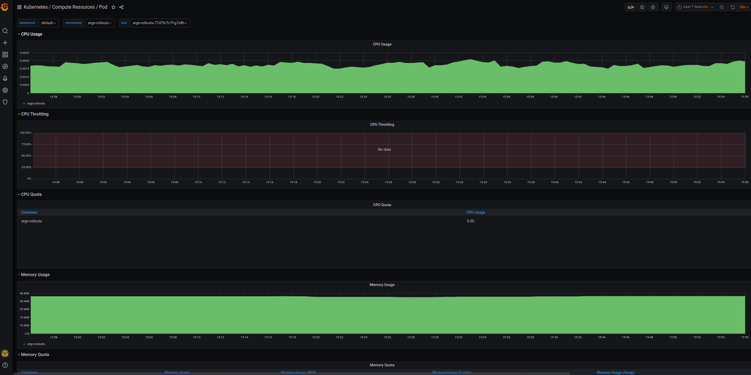Open the 10s refresh interval dropdown

pyautogui.click(x=743, y=7)
